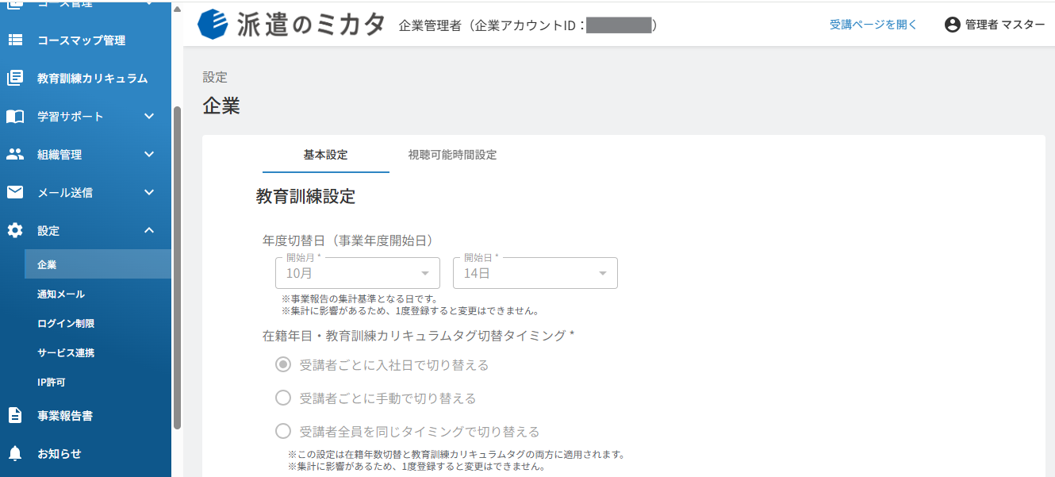Click the 事業報告書 document icon
The width and height of the screenshot is (1055, 477).
click(x=14, y=415)
